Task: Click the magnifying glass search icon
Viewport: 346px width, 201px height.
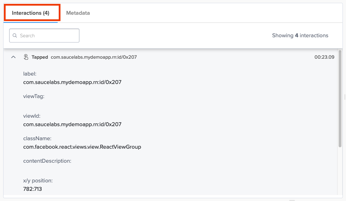Action: [x=15, y=35]
